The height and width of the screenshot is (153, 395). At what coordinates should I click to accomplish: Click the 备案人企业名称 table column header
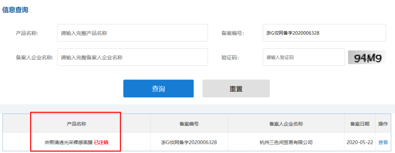point(286,124)
